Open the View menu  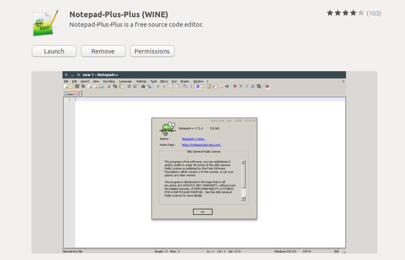coord(96,81)
